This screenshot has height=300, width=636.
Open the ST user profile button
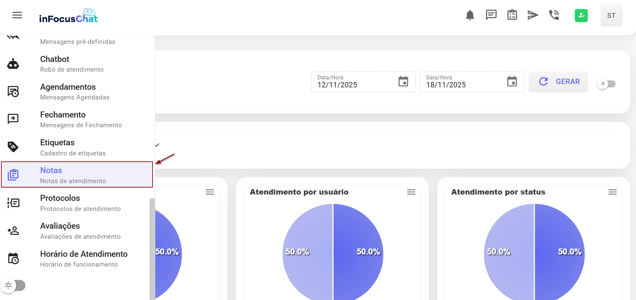pyautogui.click(x=611, y=15)
